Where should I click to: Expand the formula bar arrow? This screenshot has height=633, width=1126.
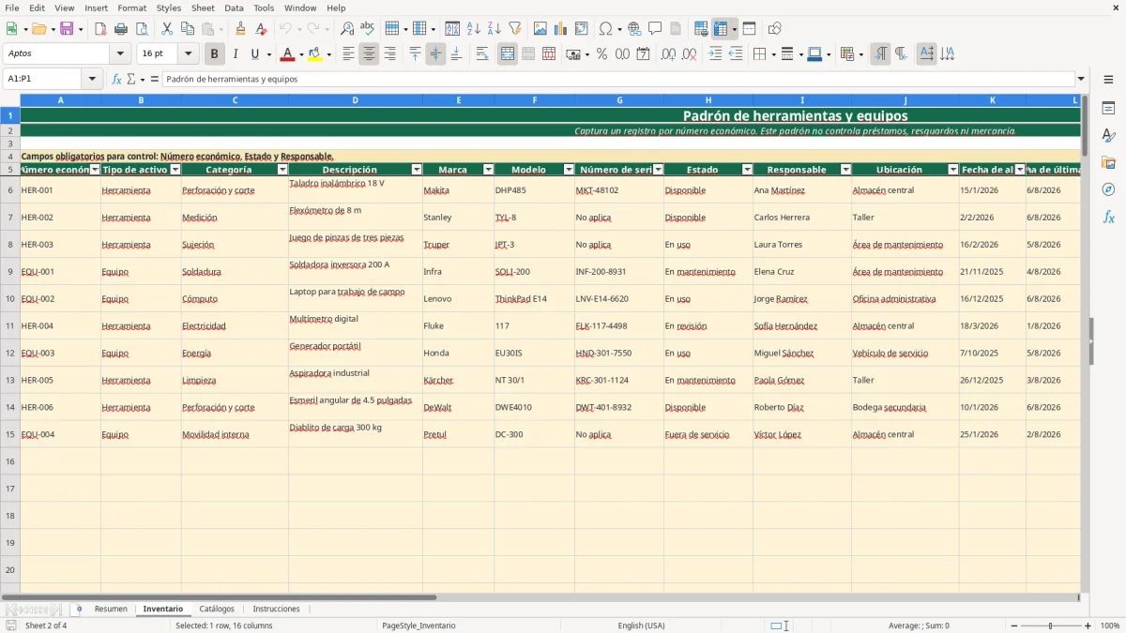point(1081,80)
